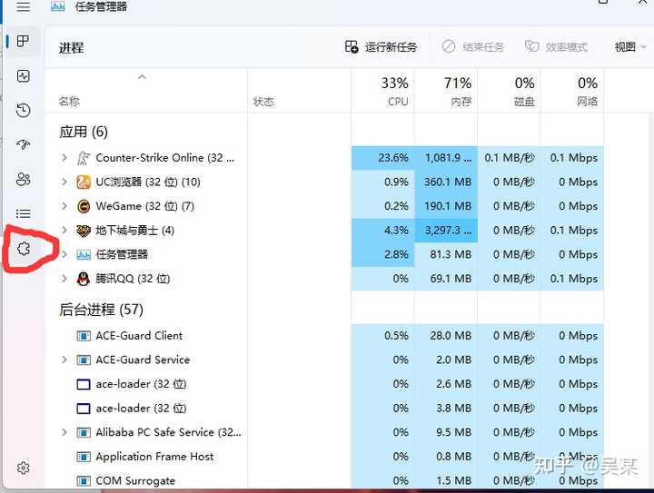Viewport: 654px width, 493px height.
Task: Sort by the Status (状态) column
Action: point(299,91)
